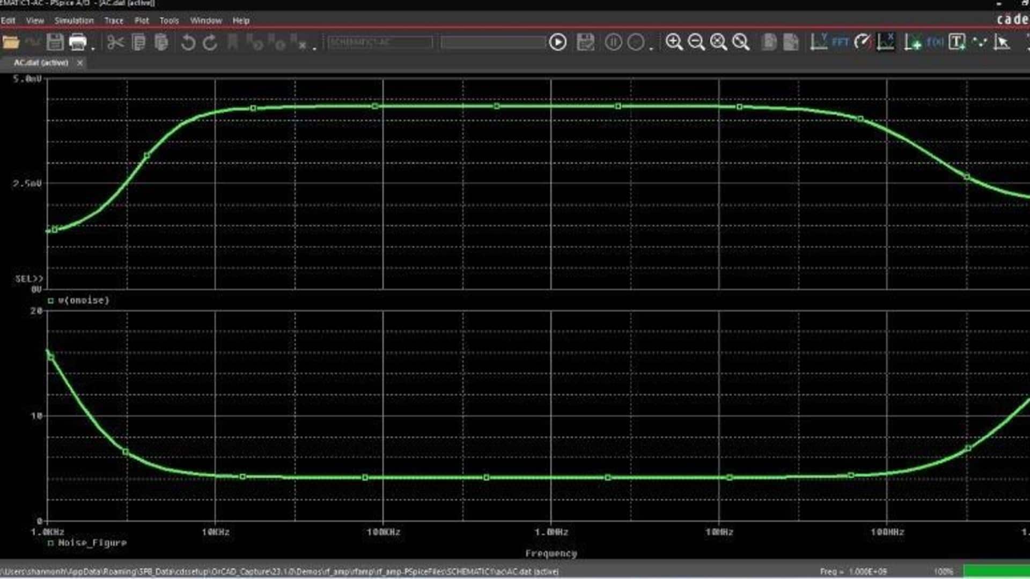Toggle log X axis icon
The image size is (1030, 579).
point(886,42)
